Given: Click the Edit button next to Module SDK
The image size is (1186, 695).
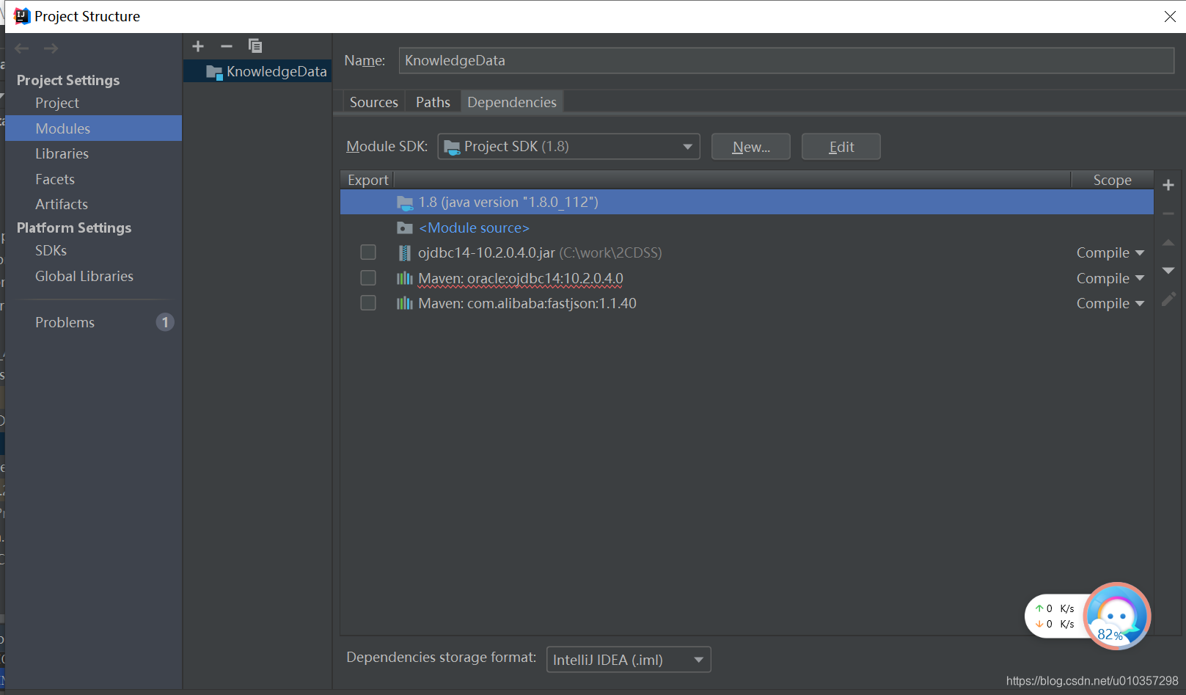Looking at the screenshot, I should click(841, 146).
